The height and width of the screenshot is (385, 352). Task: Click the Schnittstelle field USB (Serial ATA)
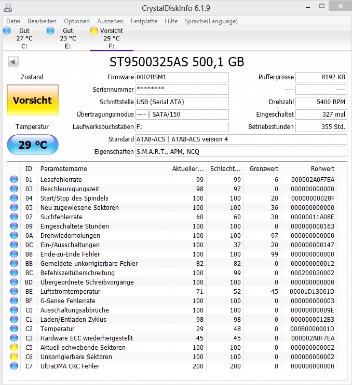click(182, 102)
